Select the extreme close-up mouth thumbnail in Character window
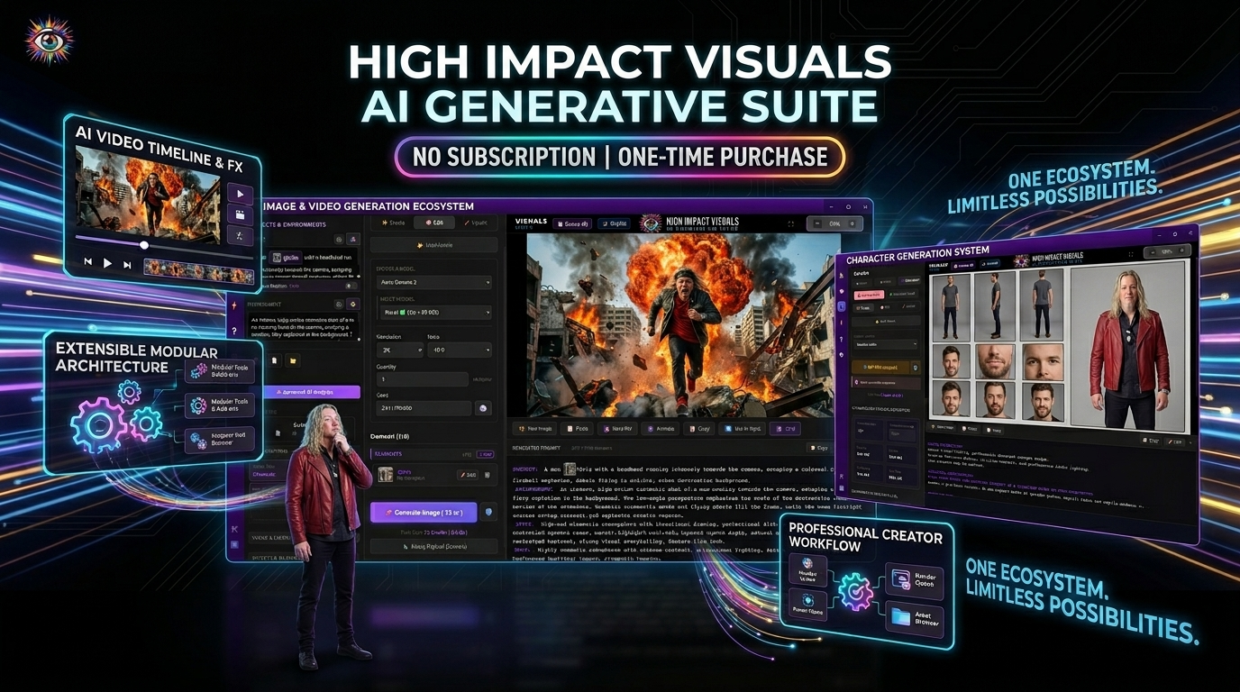Screen dimensions: 1240x692 click(995, 362)
